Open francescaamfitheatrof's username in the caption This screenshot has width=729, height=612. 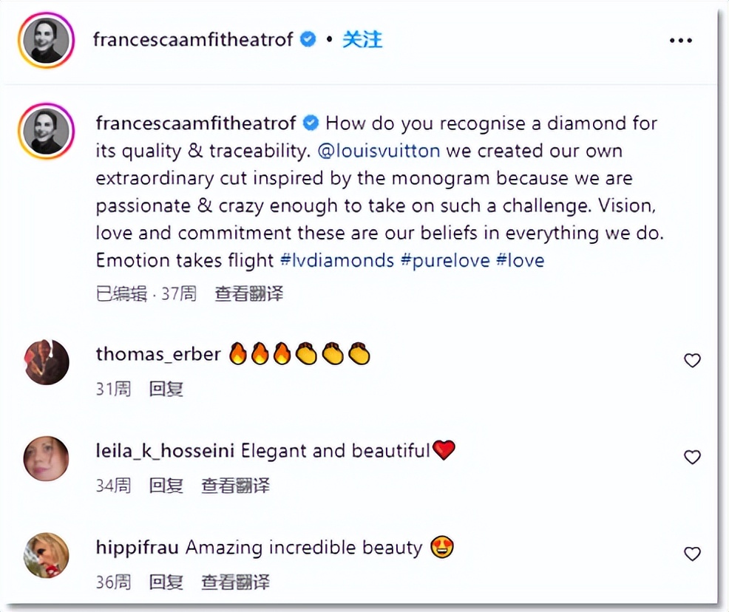pos(196,123)
